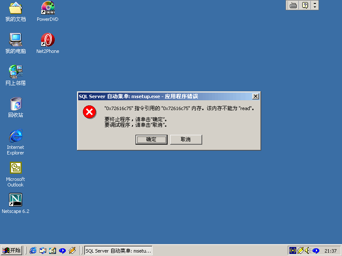
Task: Click the blue speech bubble tray icon
Action: tap(315, 251)
